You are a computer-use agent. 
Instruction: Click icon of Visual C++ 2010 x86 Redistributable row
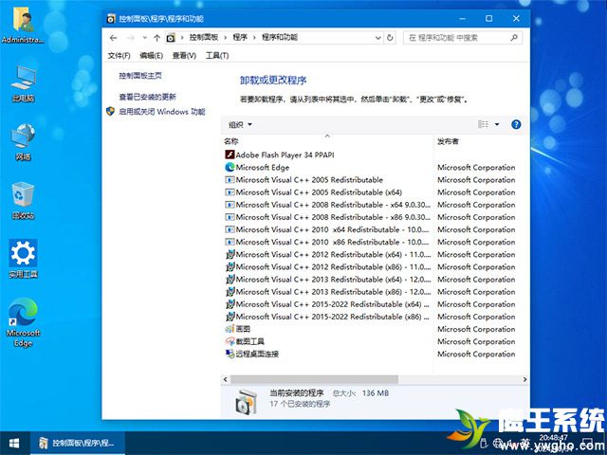click(x=230, y=242)
